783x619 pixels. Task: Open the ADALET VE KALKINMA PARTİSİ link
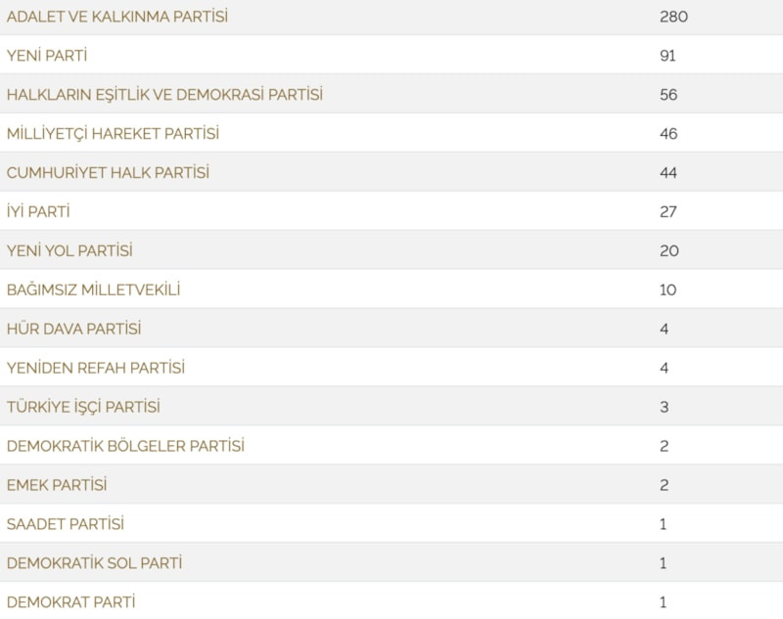(116, 17)
